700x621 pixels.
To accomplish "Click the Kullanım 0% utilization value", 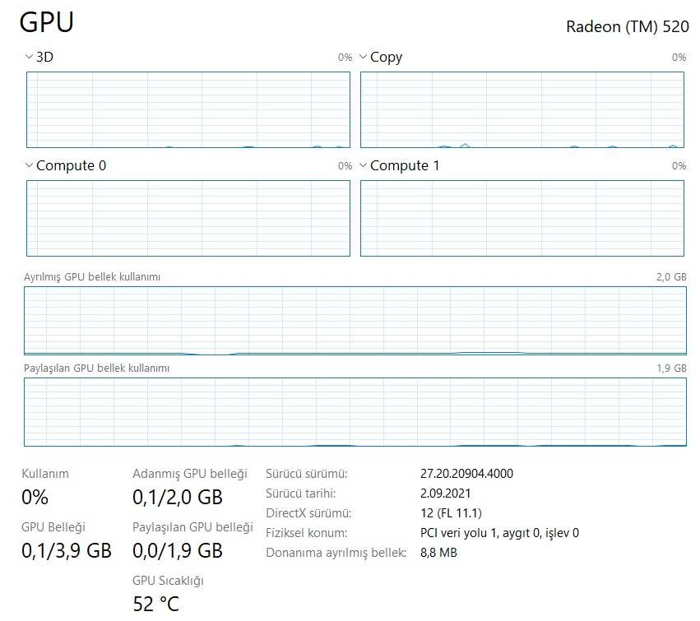I will coord(35,498).
